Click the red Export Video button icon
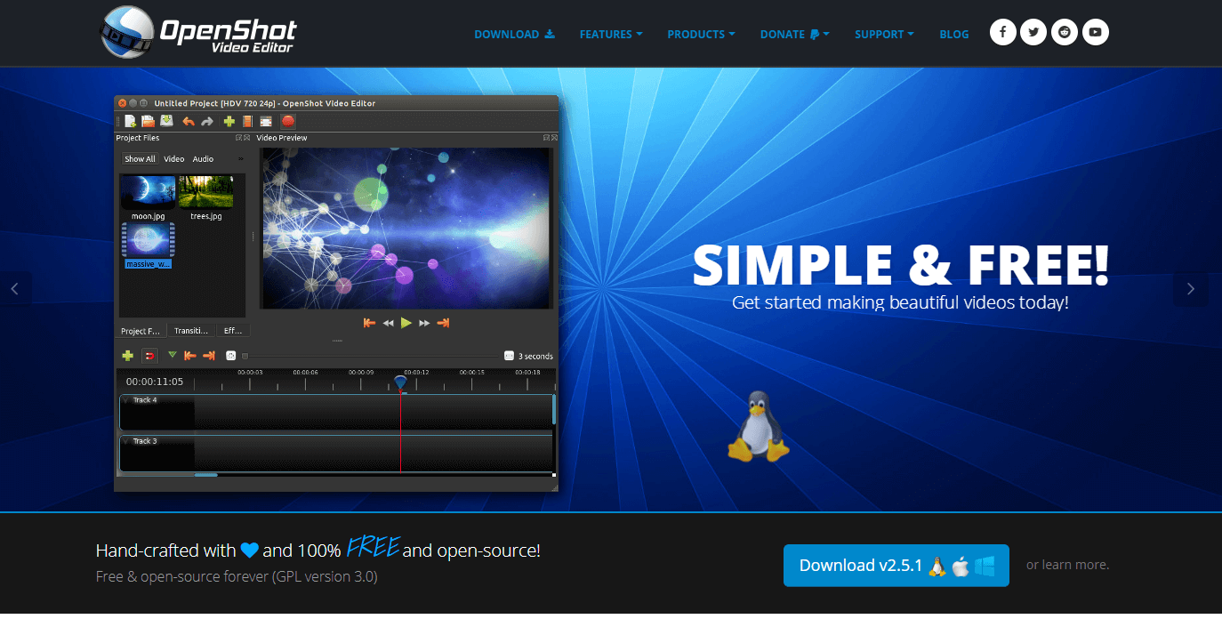This screenshot has width=1222, height=627. tap(288, 122)
